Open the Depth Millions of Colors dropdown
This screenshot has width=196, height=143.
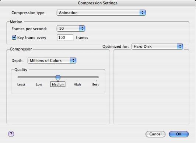coord(52,60)
